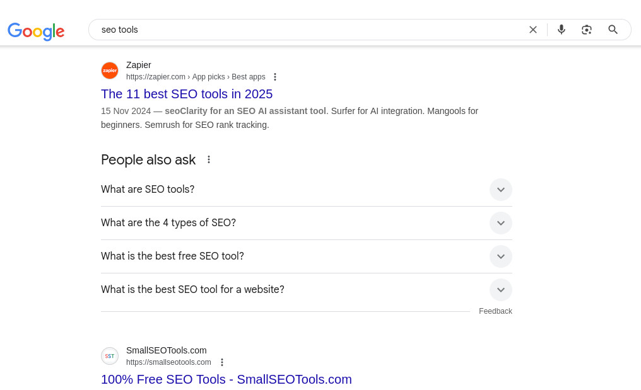Expand 'What are the 4 types of SEO?'
This screenshot has width=641, height=390.
tap(306, 223)
